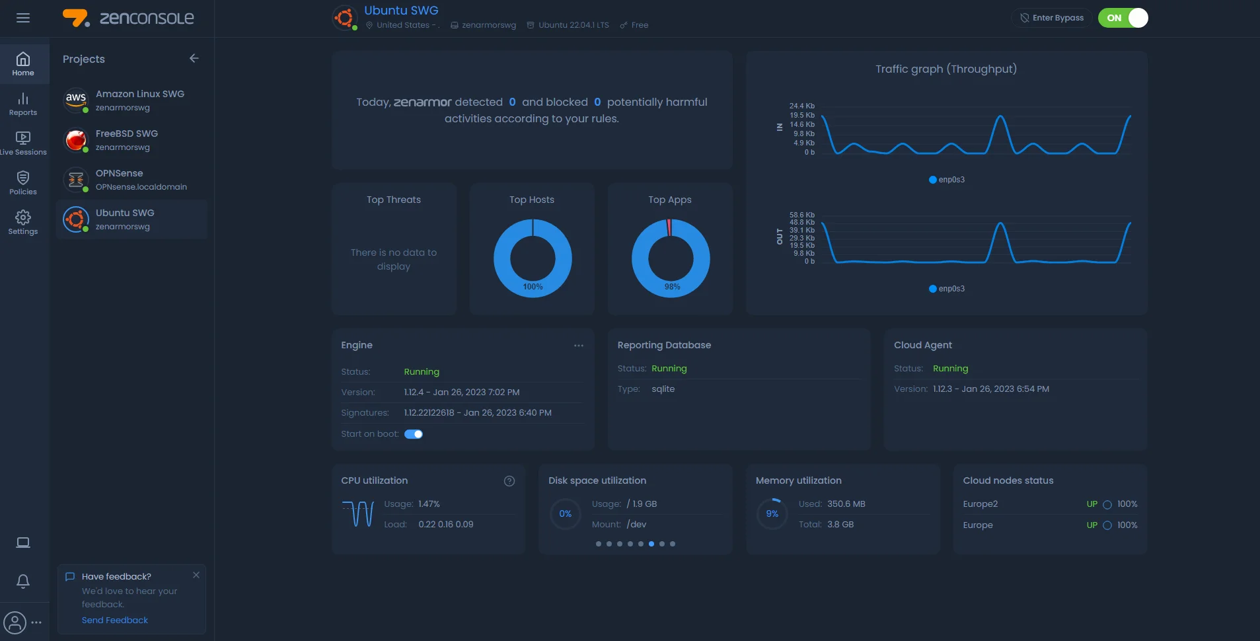1260x641 pixels.
Task: Click Load 0.22 0.16 0.09 value
Action: coord(446,525)
